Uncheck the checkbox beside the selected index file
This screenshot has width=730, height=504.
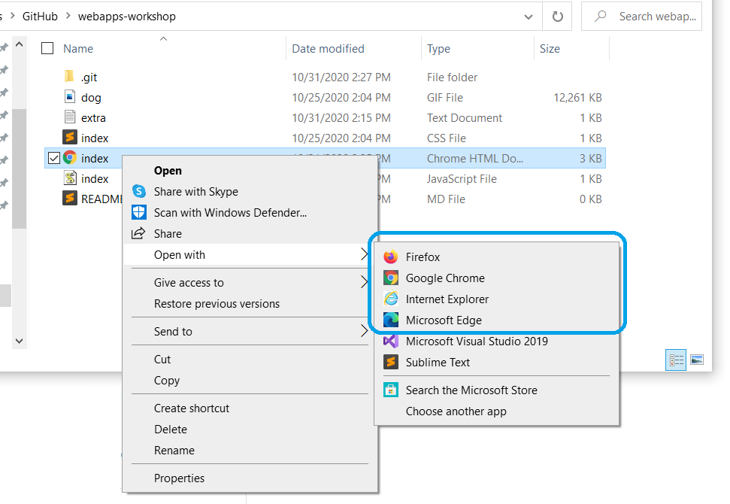[x=53, y=159]
